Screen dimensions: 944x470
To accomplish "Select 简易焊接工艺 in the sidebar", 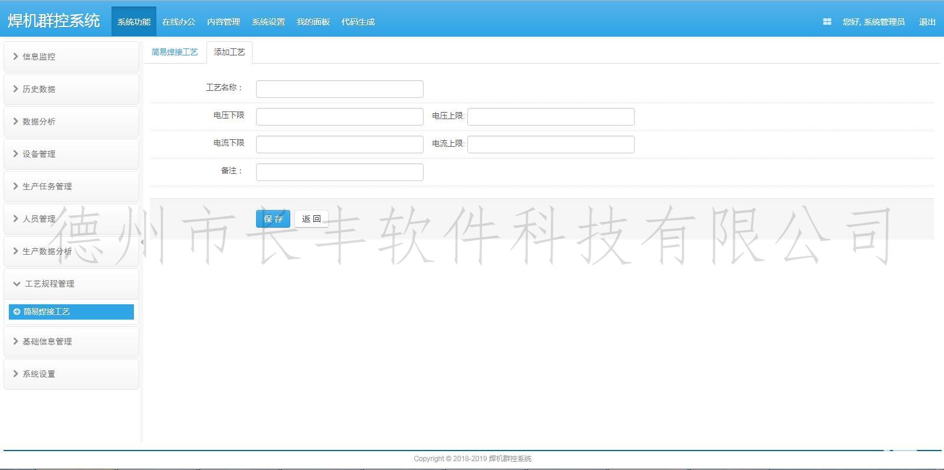I will (47, 311).
